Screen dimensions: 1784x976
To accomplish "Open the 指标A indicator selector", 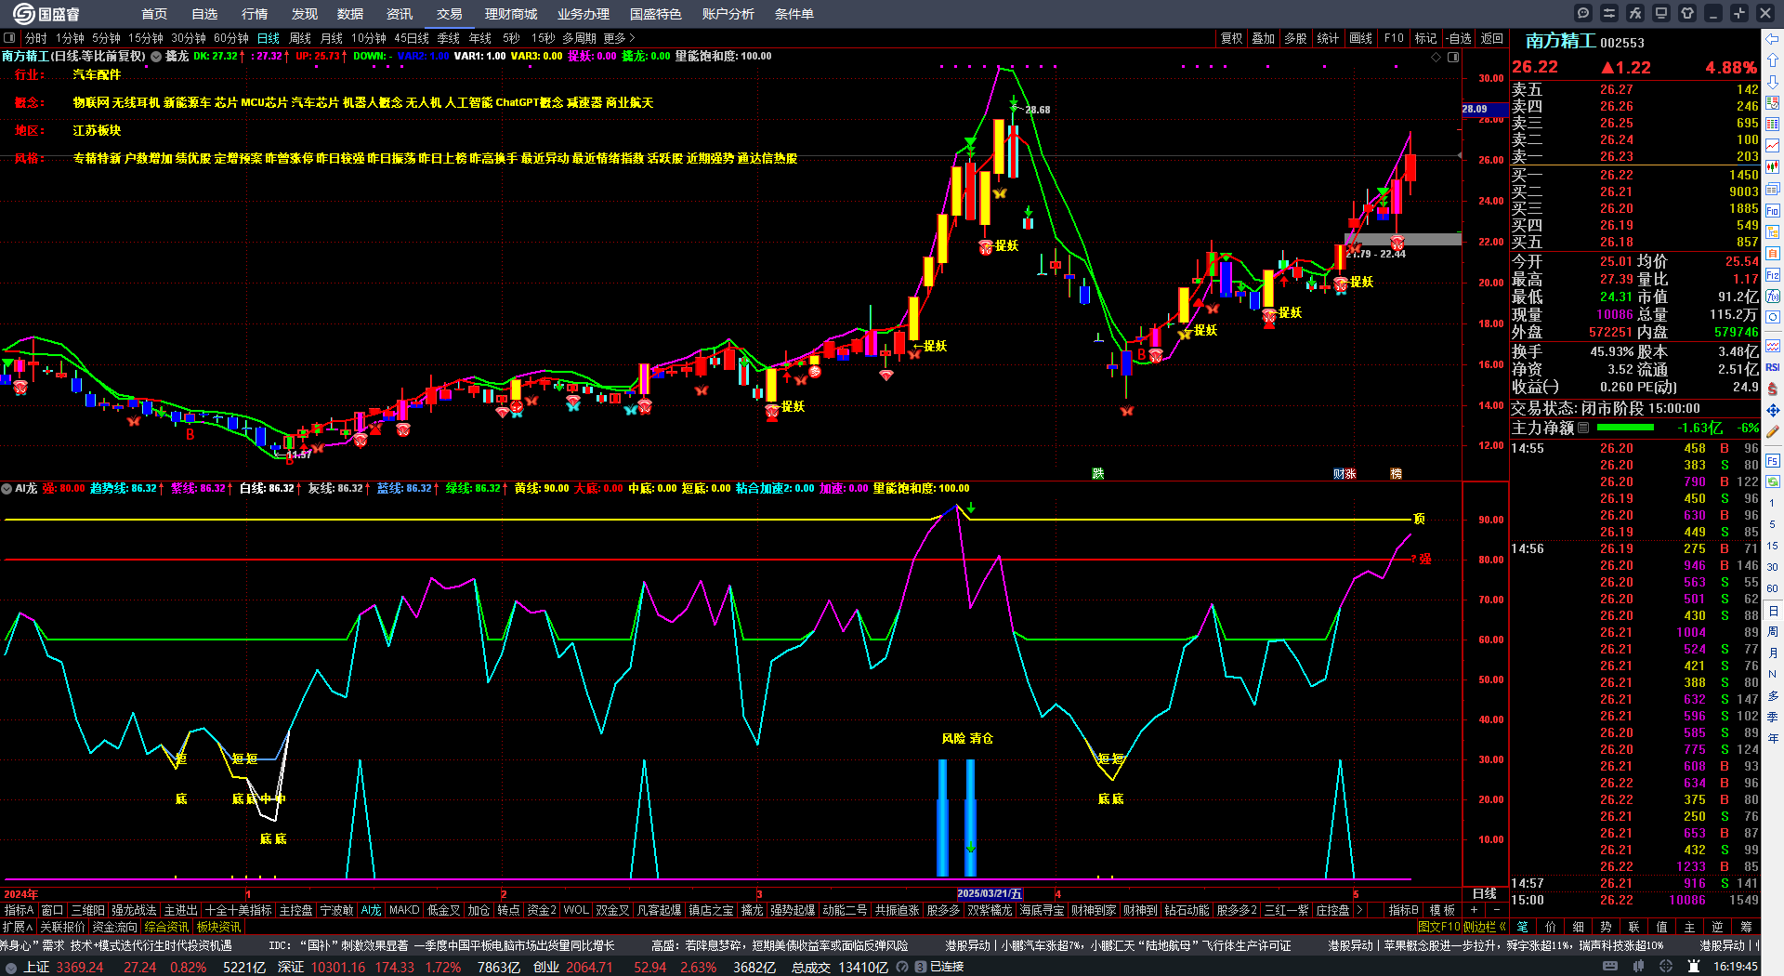I will 19,910.
